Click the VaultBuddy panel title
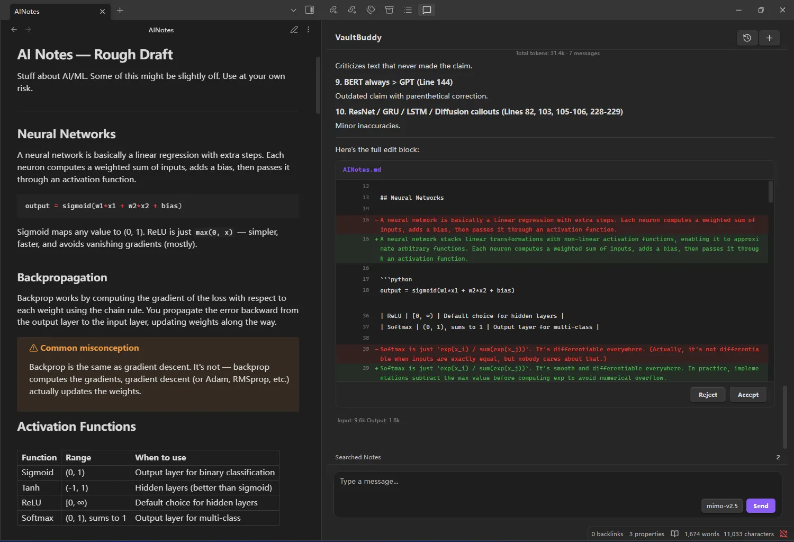Screen dimensions: 794x542 [x=358, y=38]
